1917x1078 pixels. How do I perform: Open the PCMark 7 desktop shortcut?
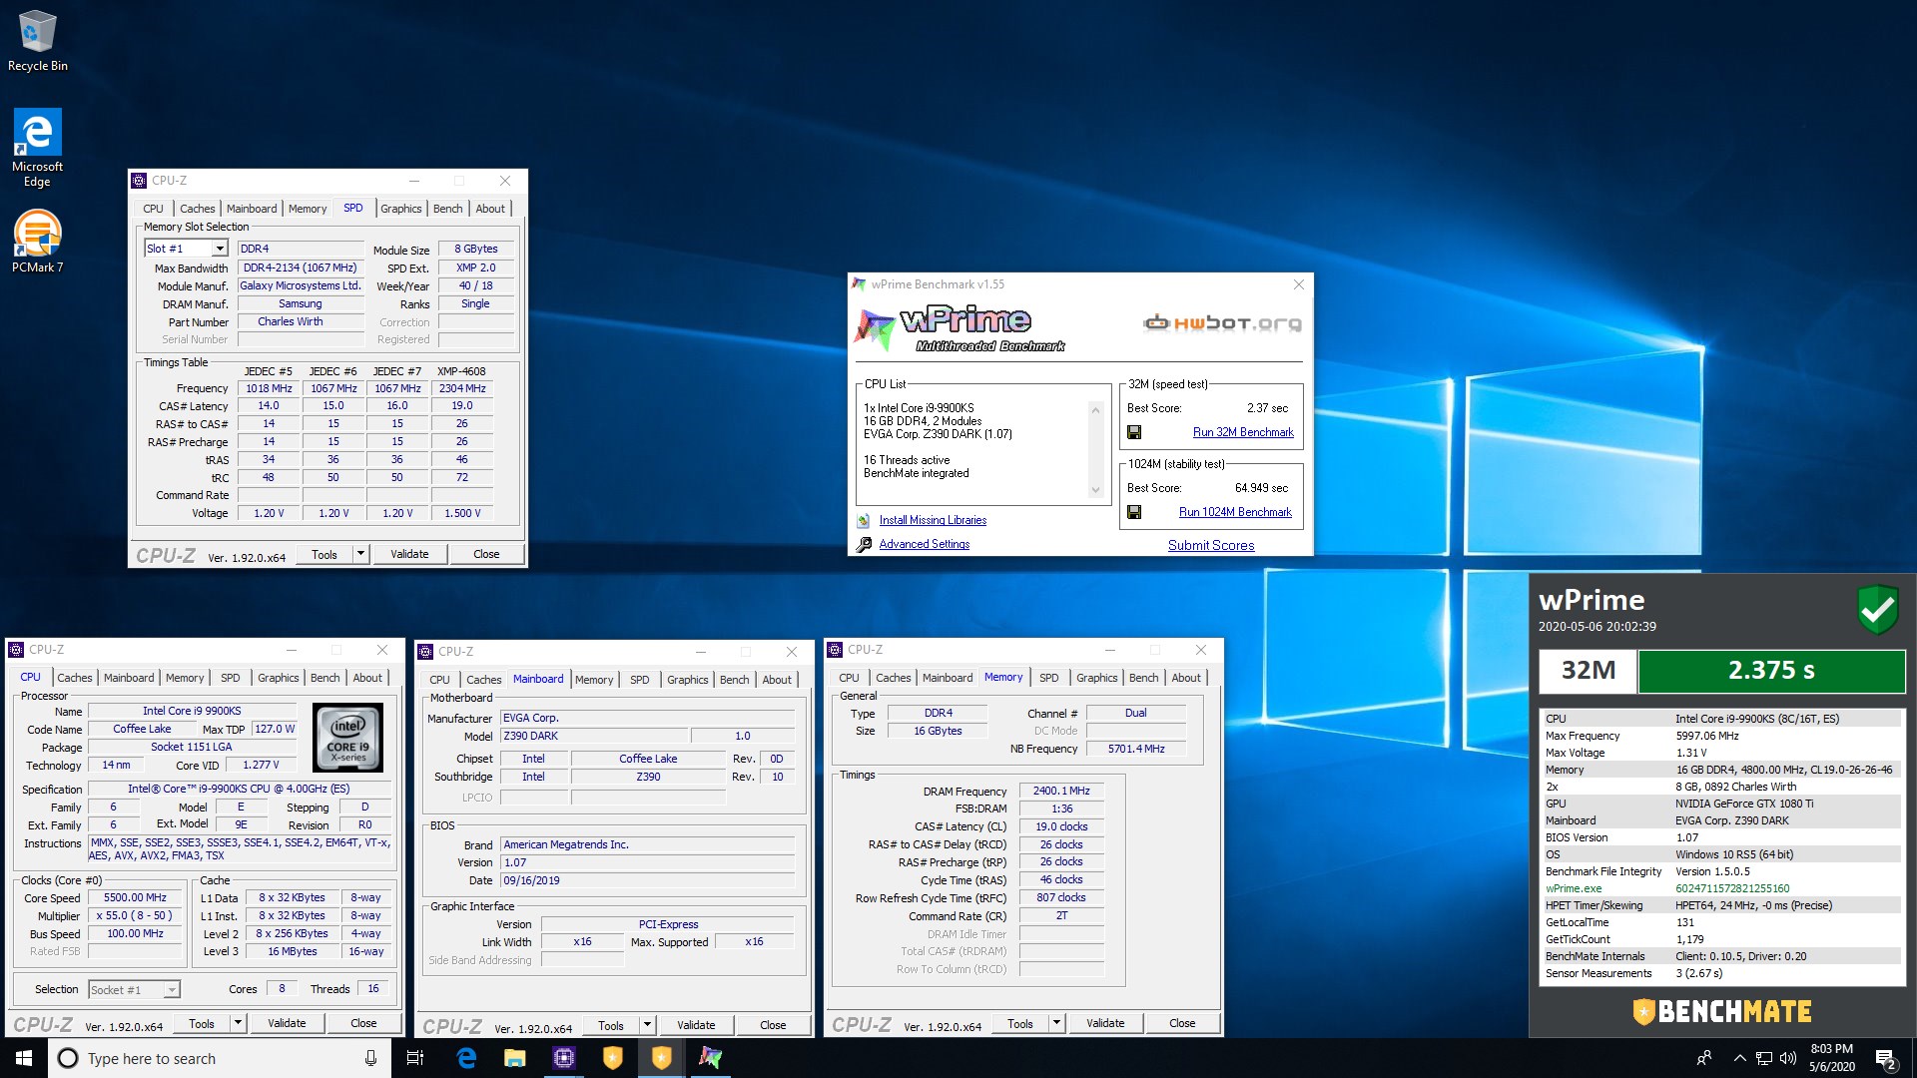(37, 241)
